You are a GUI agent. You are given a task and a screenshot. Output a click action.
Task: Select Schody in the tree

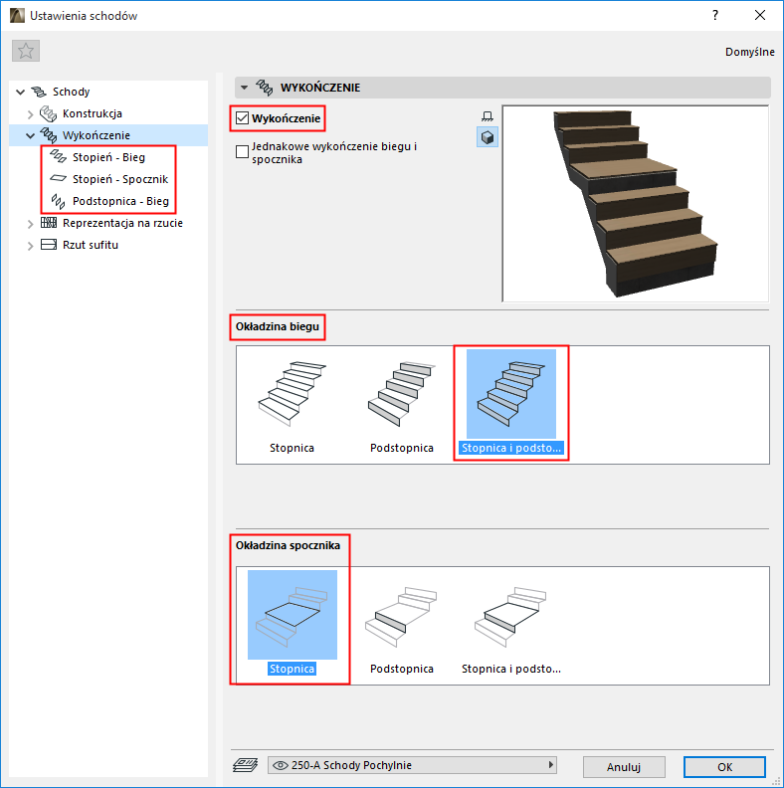71,92
